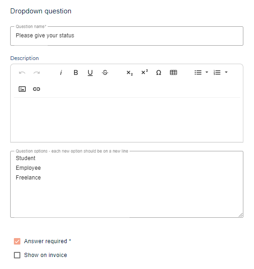Screen dimensions: 254x269
Task: Click the bulleted list icon
Action: (x=198, y=72)
